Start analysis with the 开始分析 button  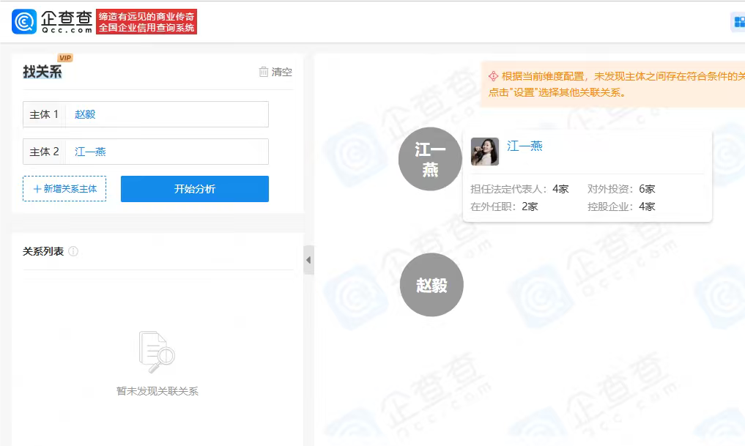coord(194,189)
